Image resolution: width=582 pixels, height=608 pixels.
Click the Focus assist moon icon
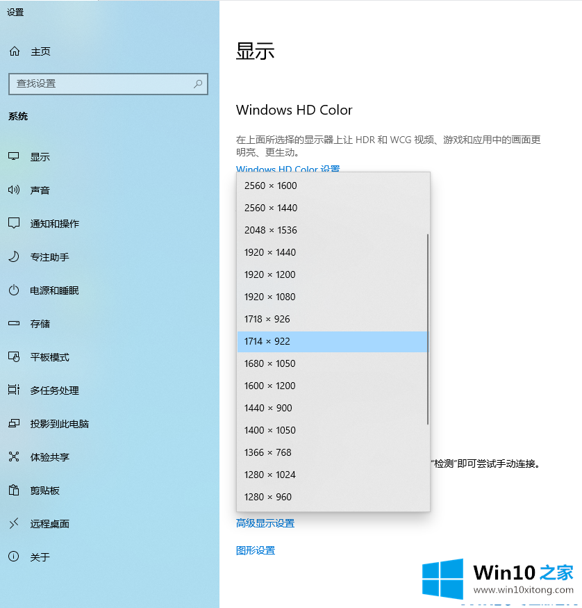point(14,256)
